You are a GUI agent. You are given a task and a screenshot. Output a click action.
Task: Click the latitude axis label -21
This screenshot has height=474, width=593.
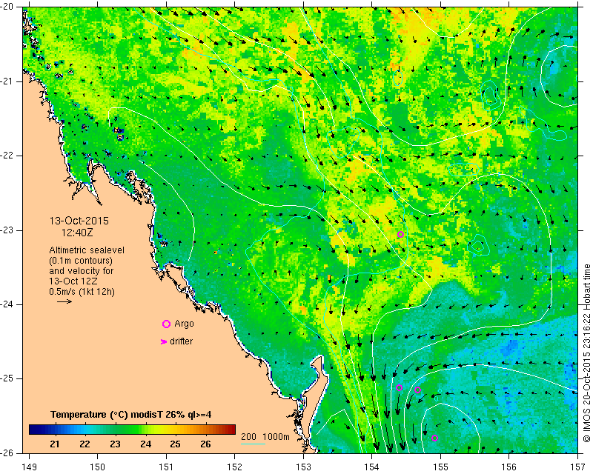[x=7, y=81]
